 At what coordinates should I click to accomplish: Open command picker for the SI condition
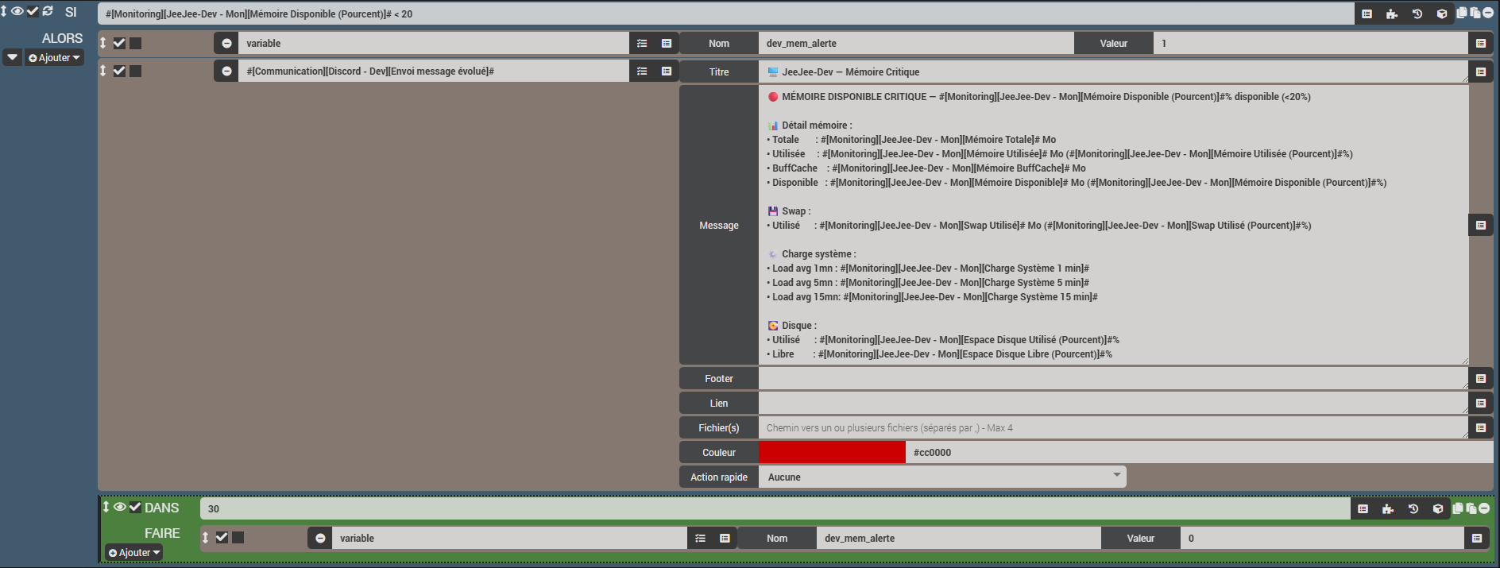1367,14
